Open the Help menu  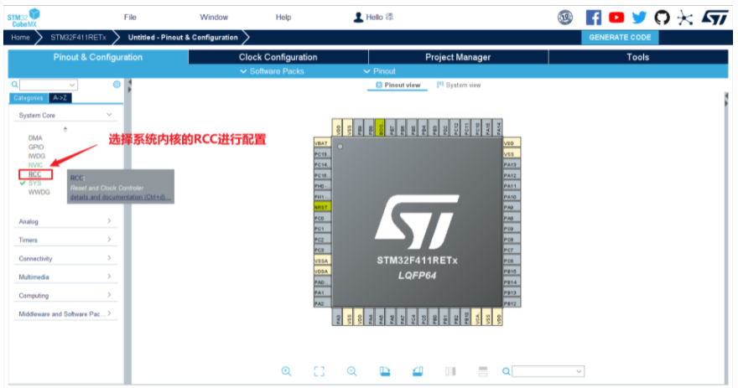(283, 18)
